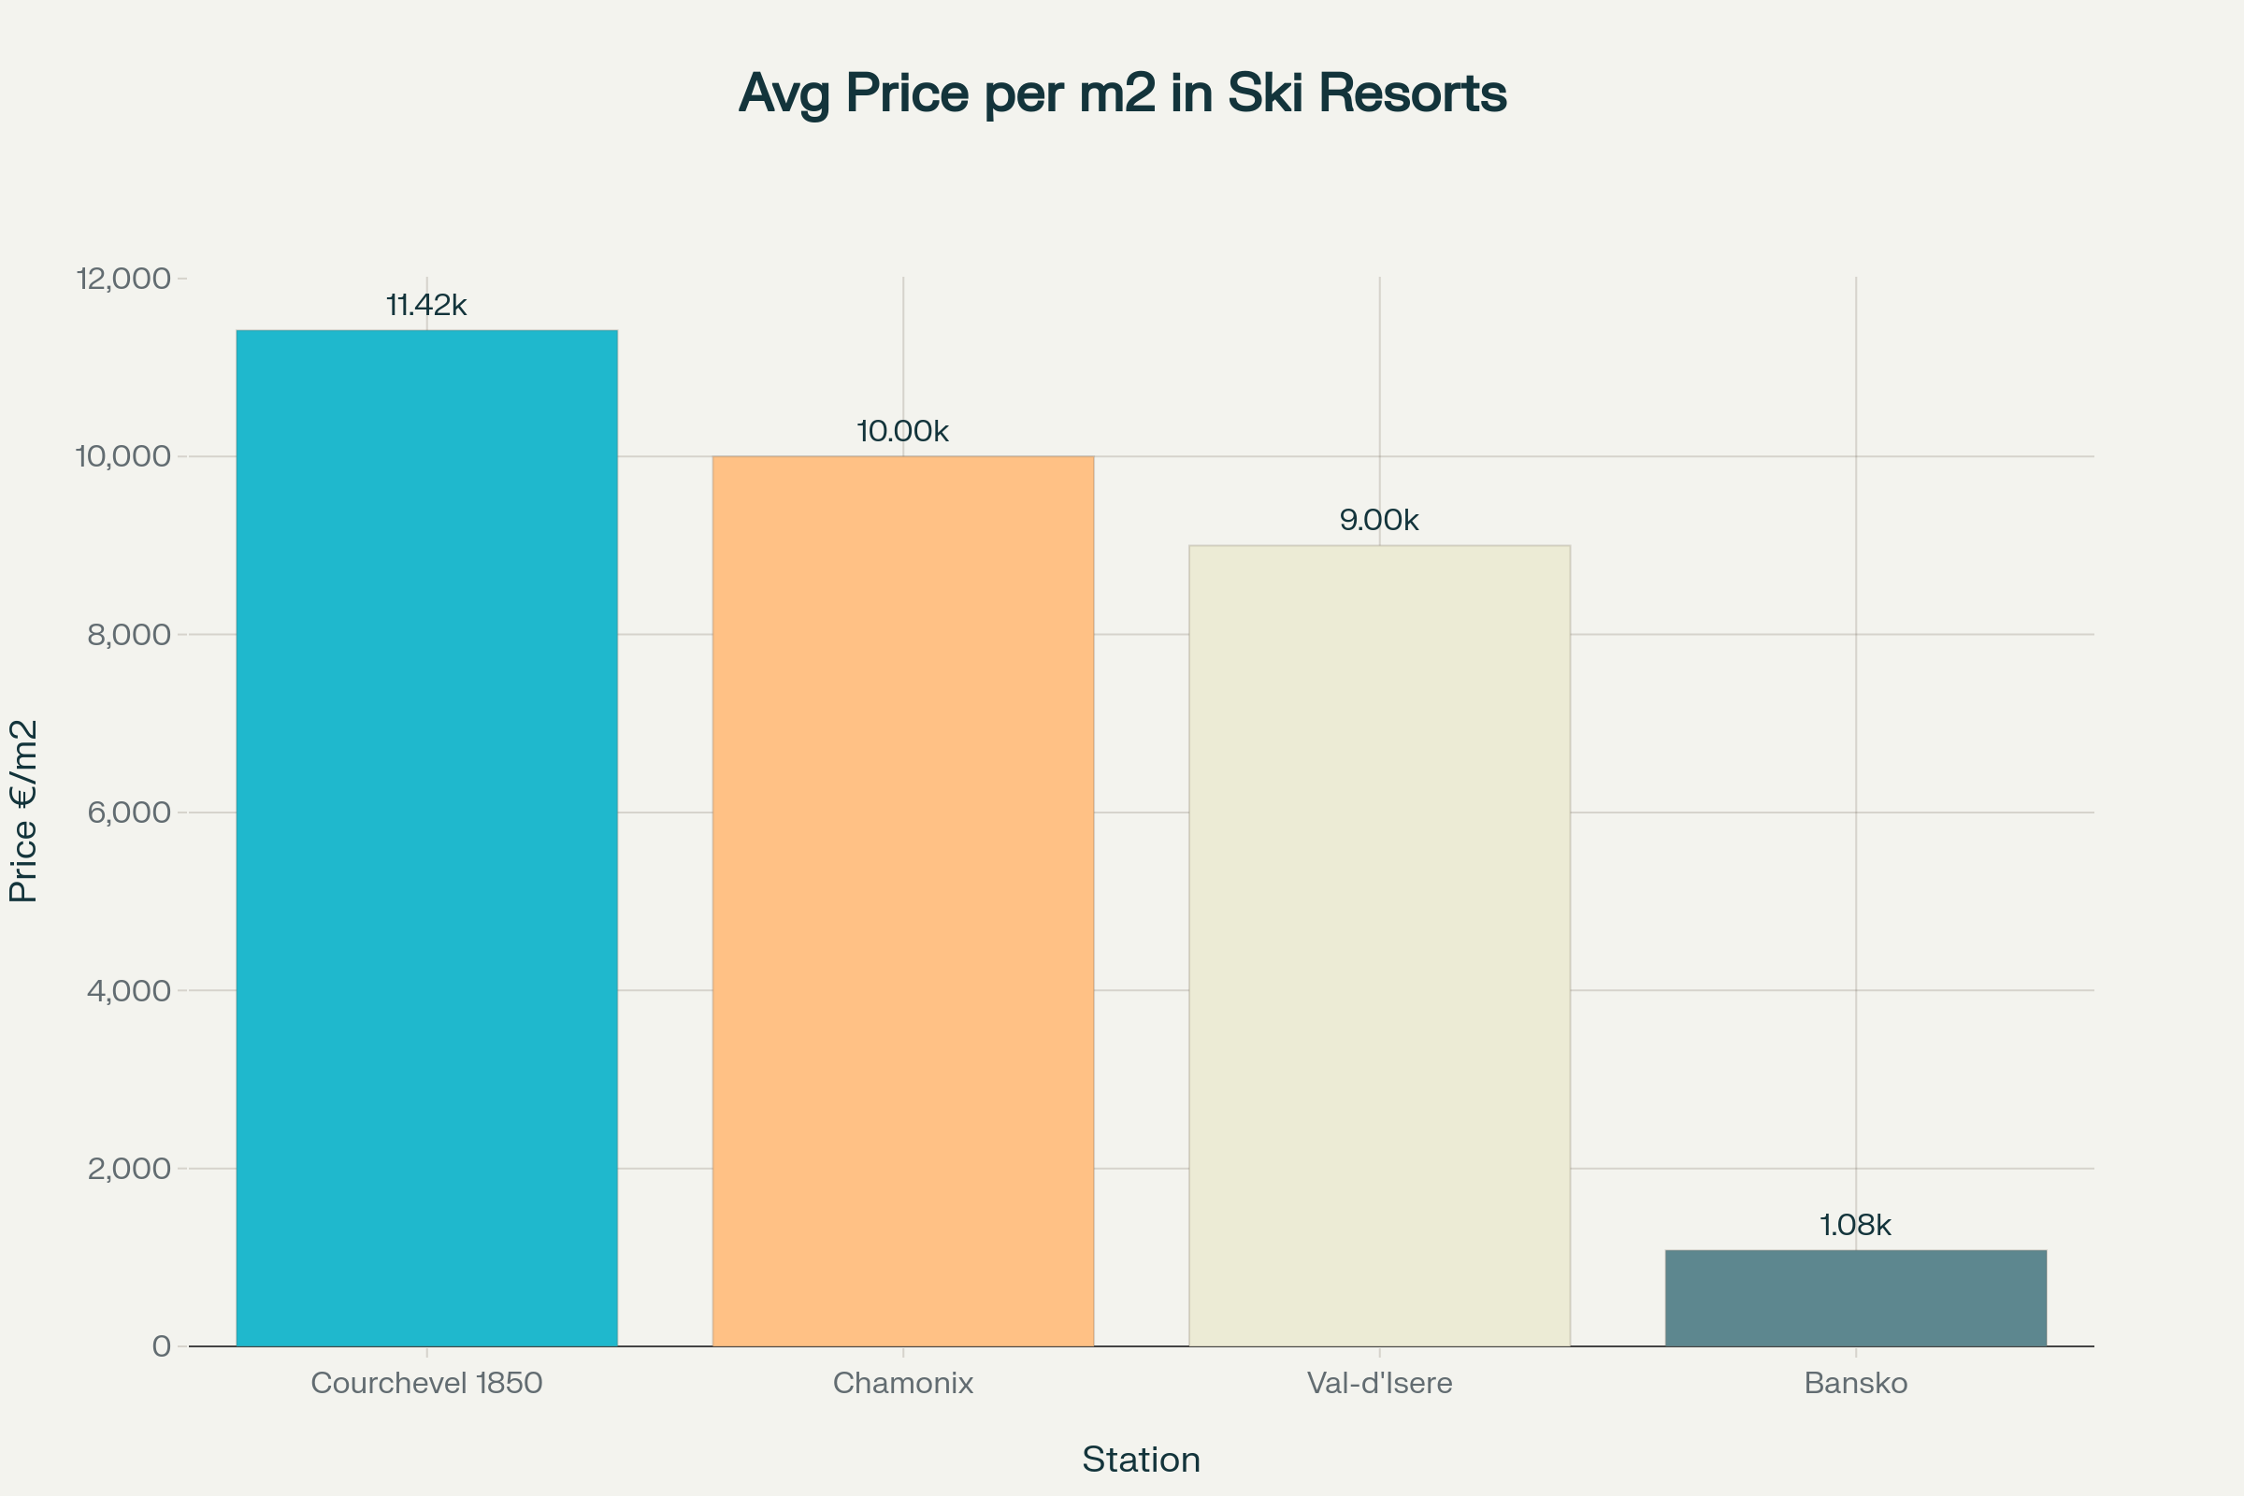Image resolution: width=2244 pixels, height=1496 pixels.
Task: Click the 10.00k value label
Action: point(902,431)
